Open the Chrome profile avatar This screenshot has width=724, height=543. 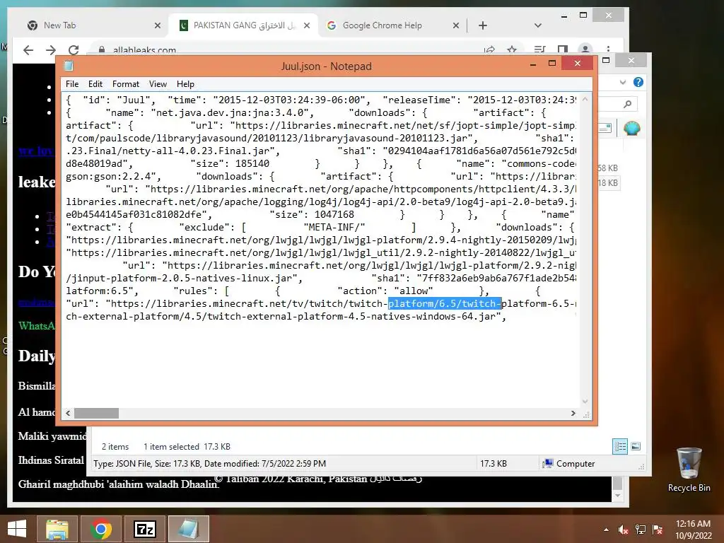585,49
